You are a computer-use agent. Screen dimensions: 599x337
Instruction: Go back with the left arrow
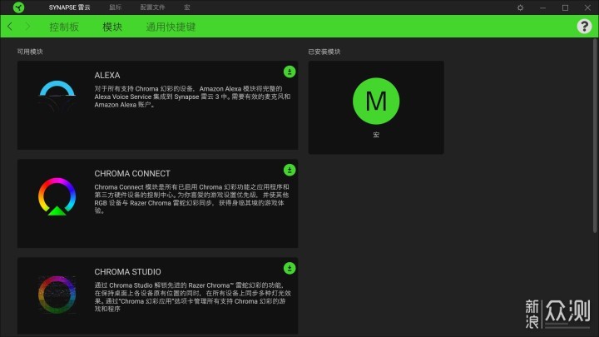pos(10,27)
